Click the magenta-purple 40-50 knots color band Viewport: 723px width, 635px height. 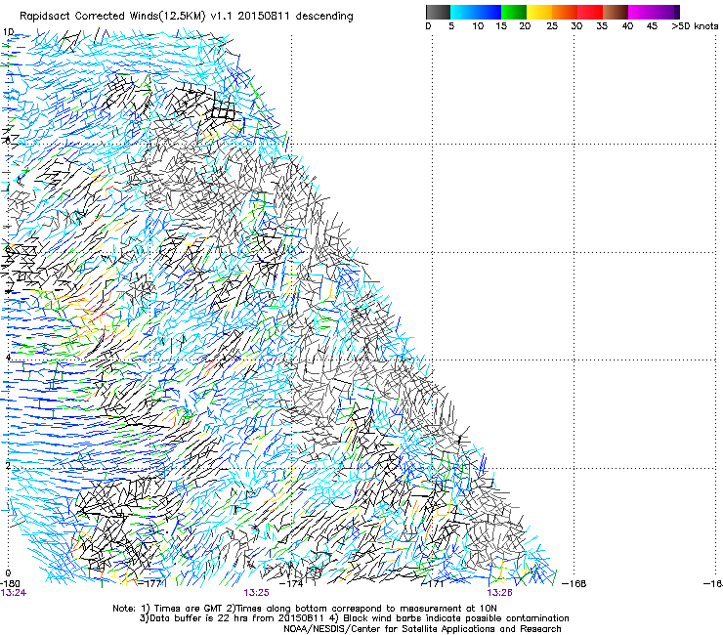click(654, 12)
